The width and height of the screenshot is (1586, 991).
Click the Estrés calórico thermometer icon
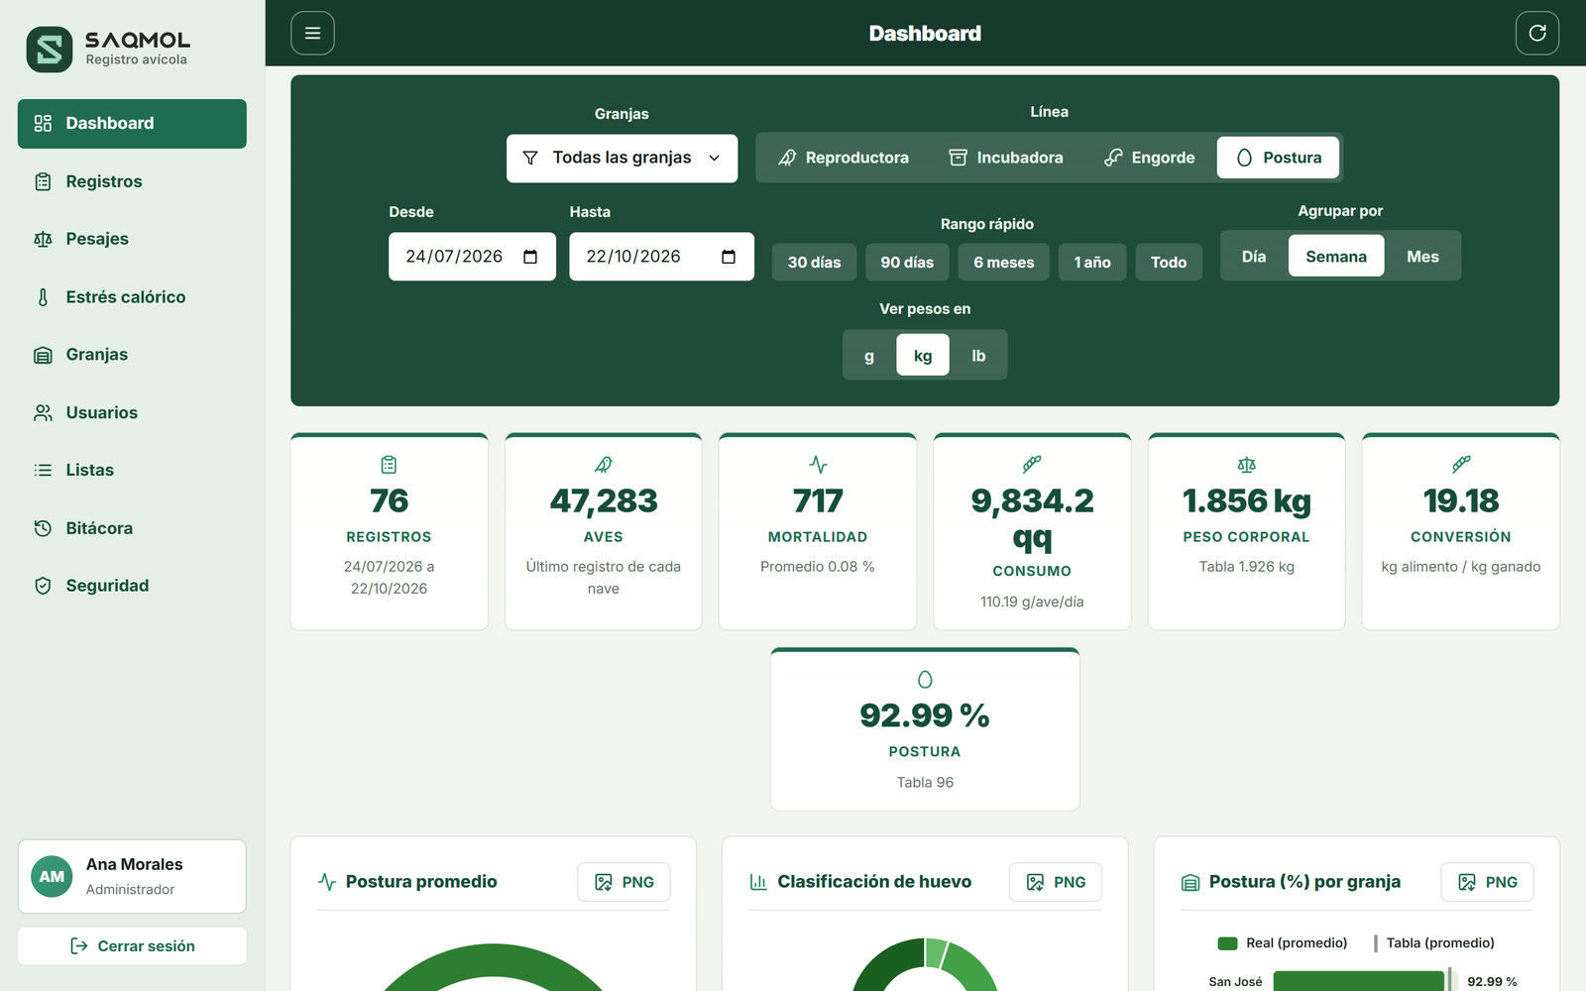click(43, 297)
